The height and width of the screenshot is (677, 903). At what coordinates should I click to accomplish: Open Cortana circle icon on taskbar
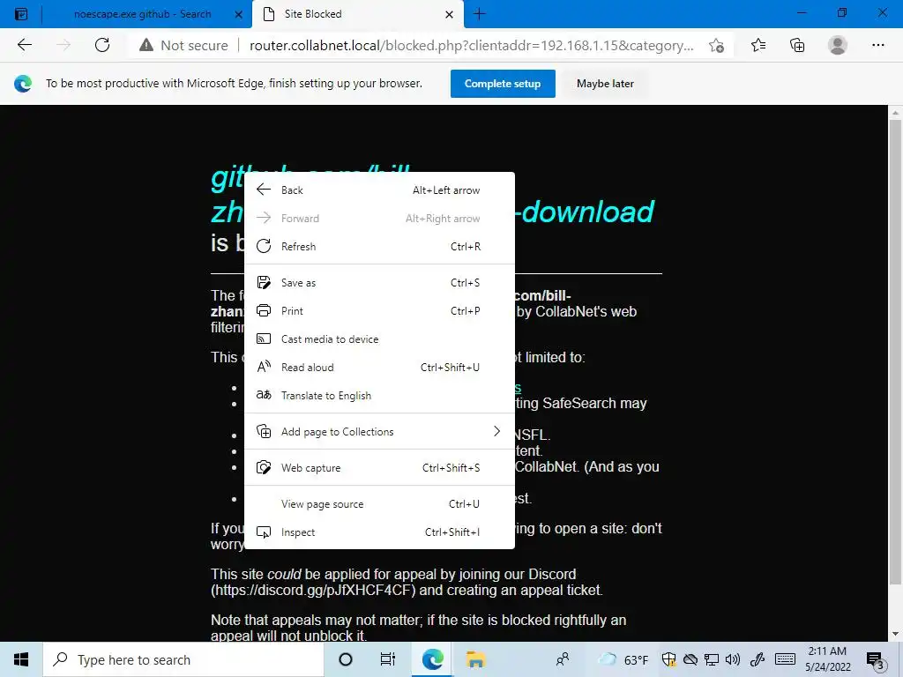click(x=346, y=659)
